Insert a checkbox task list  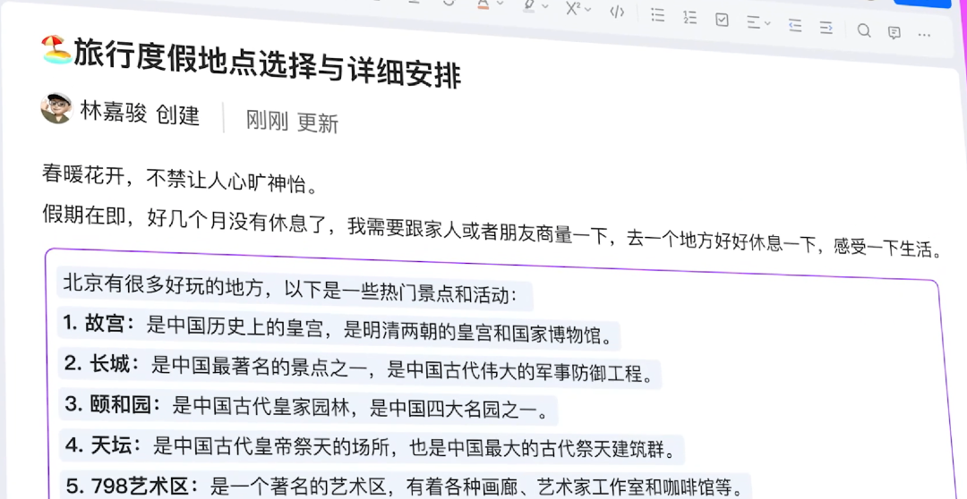[723, 20]
